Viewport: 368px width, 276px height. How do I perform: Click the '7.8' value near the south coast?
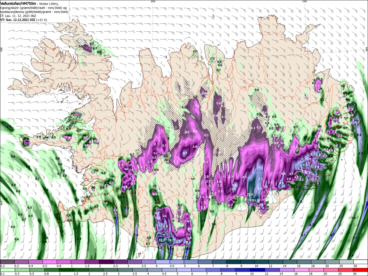(136, 235)
